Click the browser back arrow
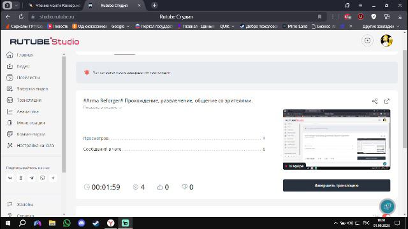Screen dimensions: 408x229 (x=8, y=17)
